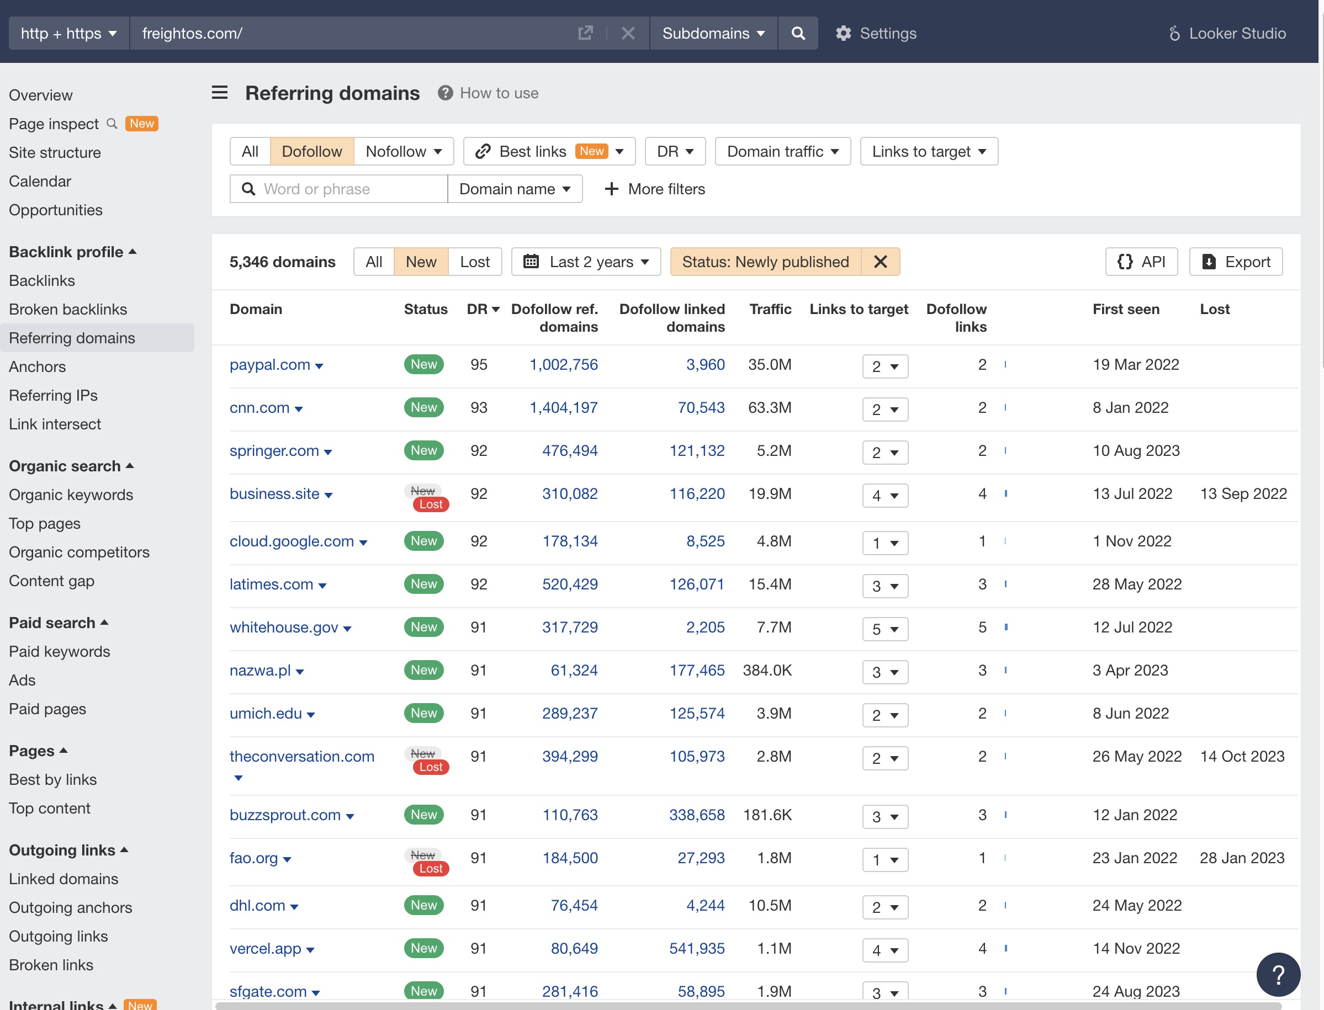Click the More filters plus button
Screen dimensions: 1324x1010
point(654,189)
